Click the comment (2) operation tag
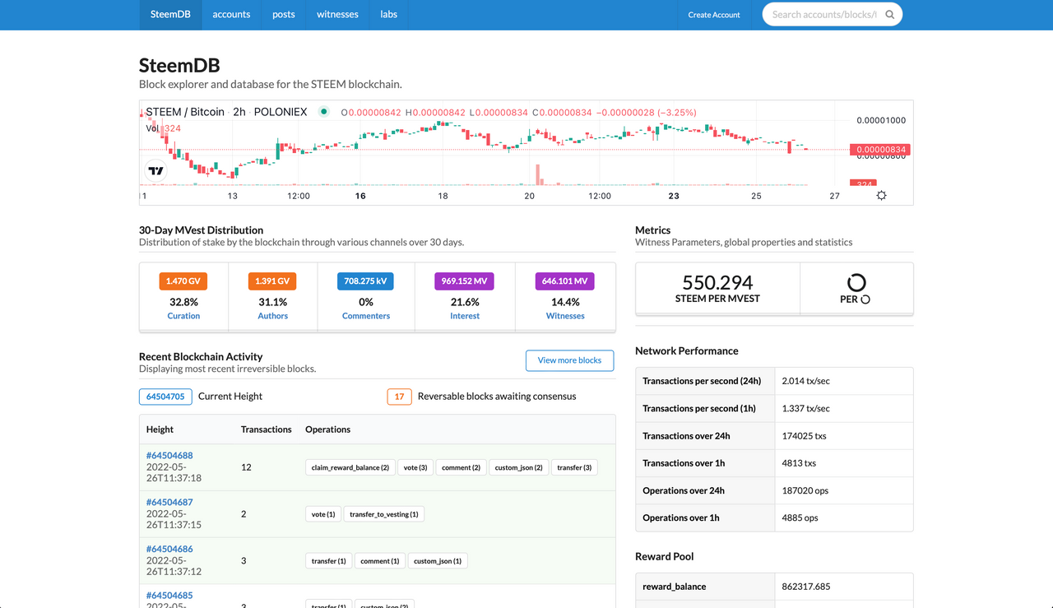The width and height of the screenshot is (1053, 608). tap(461, 467)
